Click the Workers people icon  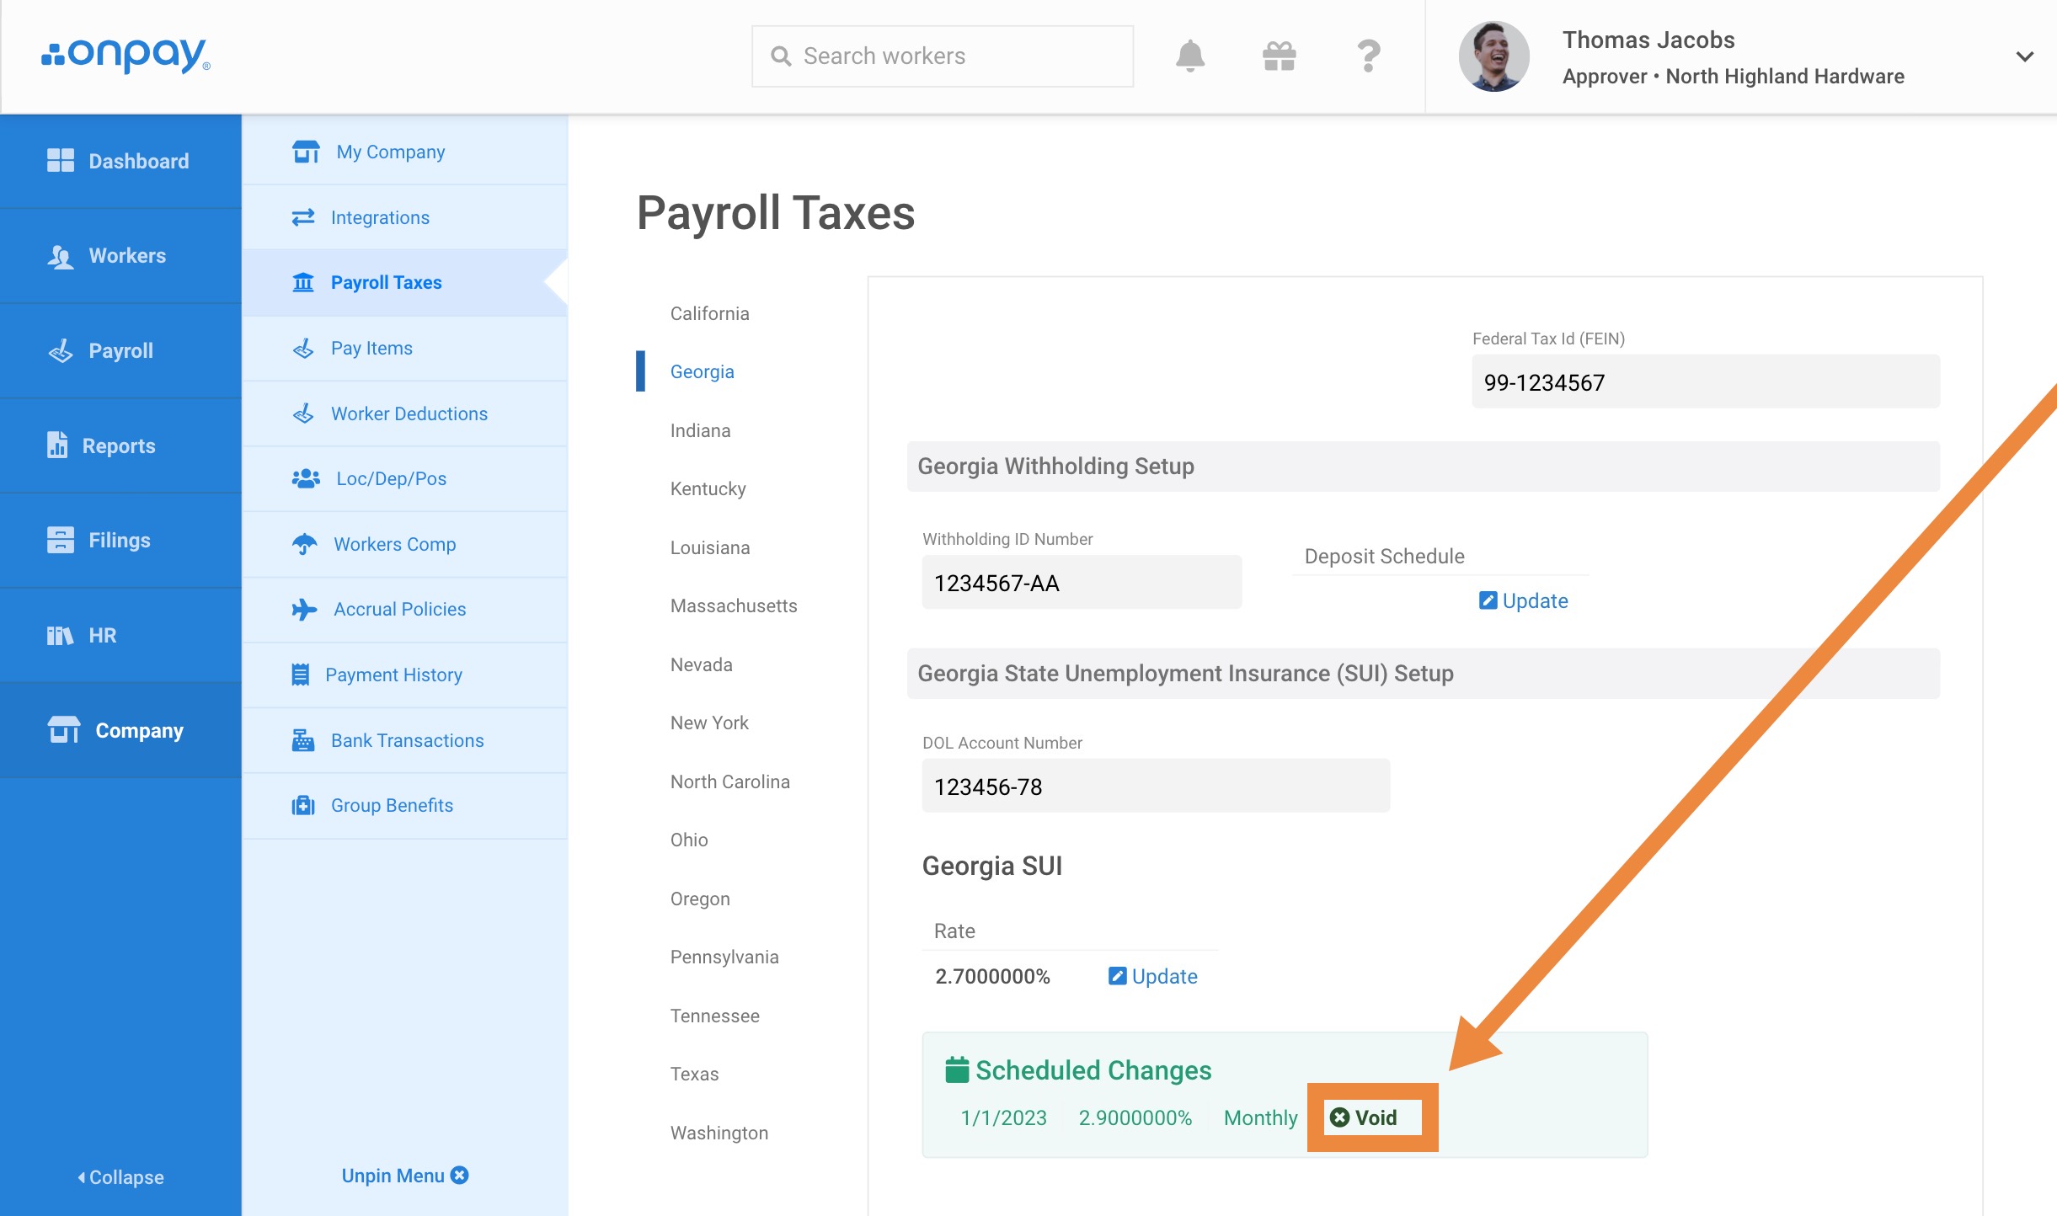(61, 256)
